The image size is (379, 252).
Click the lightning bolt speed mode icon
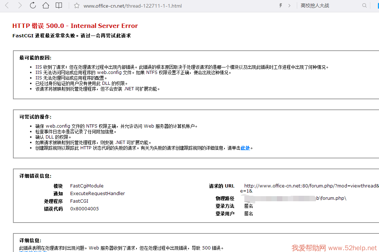pyautogui.click(x=281, y=5)
